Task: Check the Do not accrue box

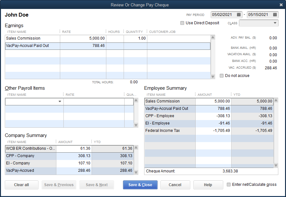Action: coord(221,75)
